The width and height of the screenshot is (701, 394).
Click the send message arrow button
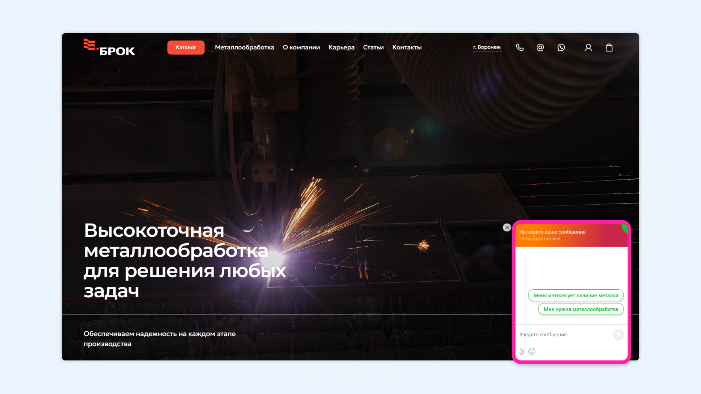[618, 334]
